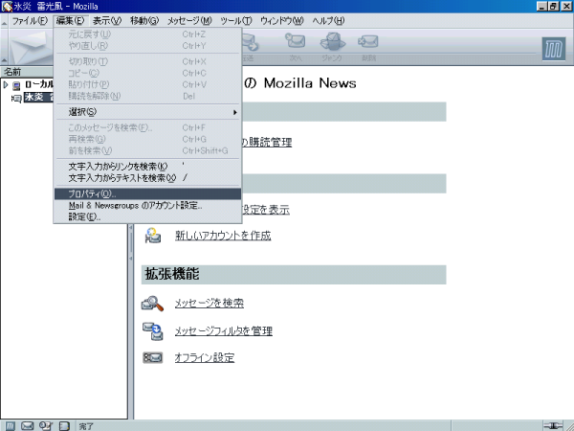Choose プロパティ(O) from edit menu
Screen dimensions: 574x431
point(147,193)
